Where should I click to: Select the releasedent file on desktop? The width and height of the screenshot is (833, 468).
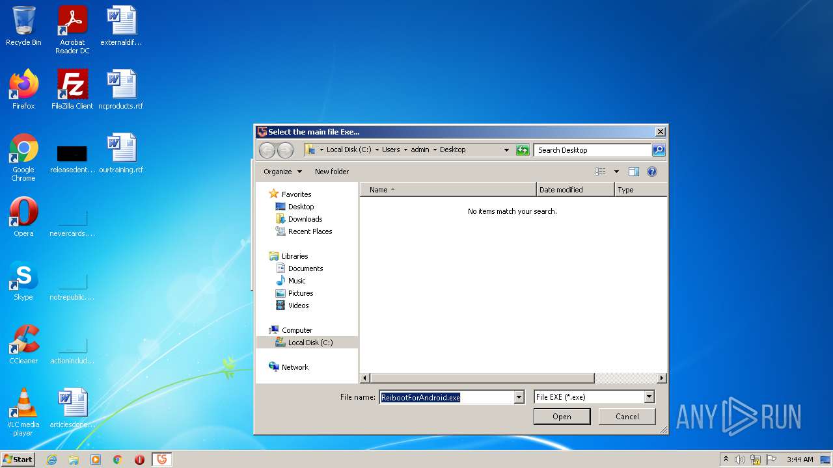[72, 157]
